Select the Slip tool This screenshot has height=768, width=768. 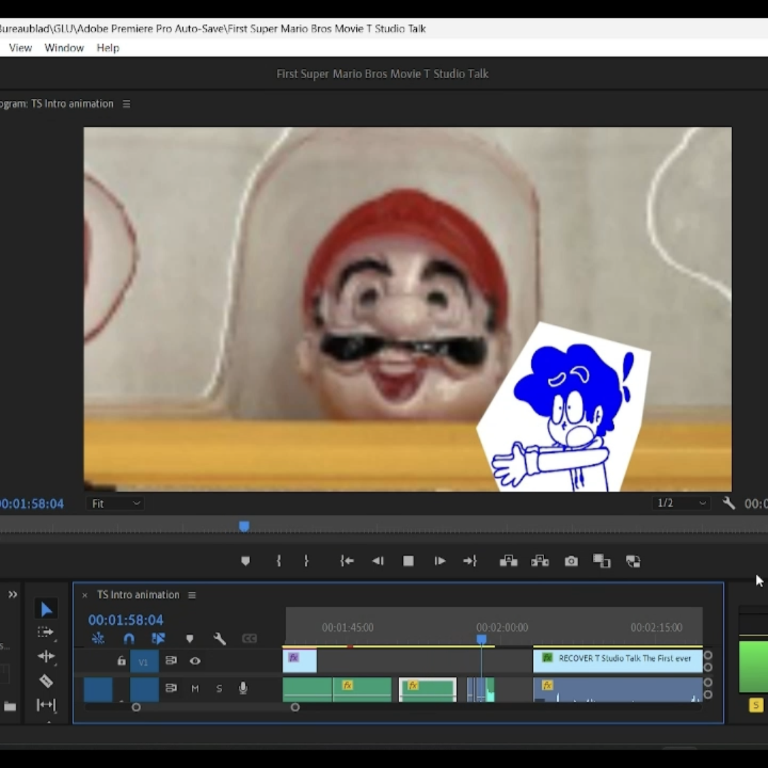pyautogui.click(x=46, y=705)
